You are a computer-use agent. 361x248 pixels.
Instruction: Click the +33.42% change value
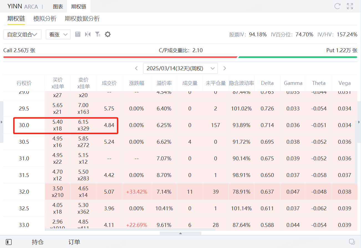(137, 192)
